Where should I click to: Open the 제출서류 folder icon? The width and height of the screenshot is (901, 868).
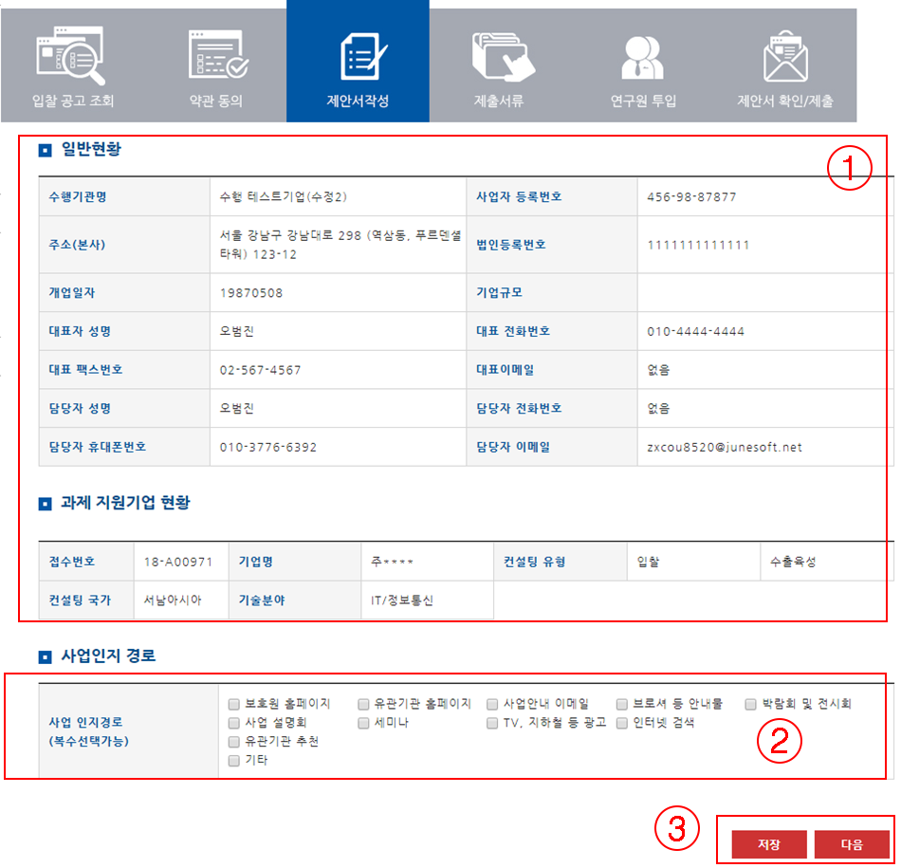(499, 55)
